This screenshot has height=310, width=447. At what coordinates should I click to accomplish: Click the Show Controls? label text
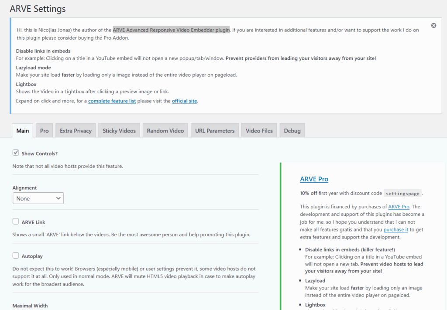40,153
